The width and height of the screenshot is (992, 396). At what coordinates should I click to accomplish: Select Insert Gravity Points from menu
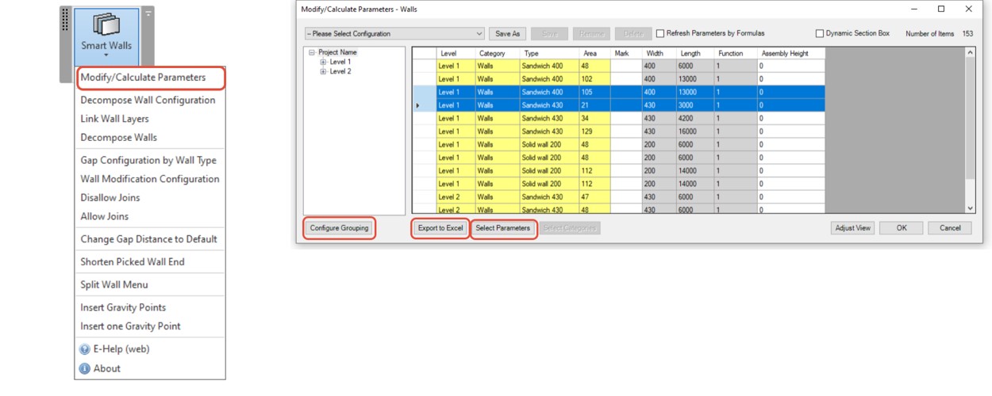(123, 307)
